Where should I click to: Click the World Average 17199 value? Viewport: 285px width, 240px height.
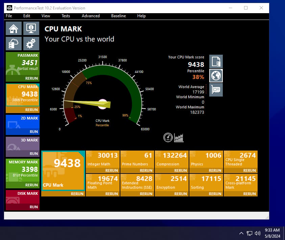point(198,92)
